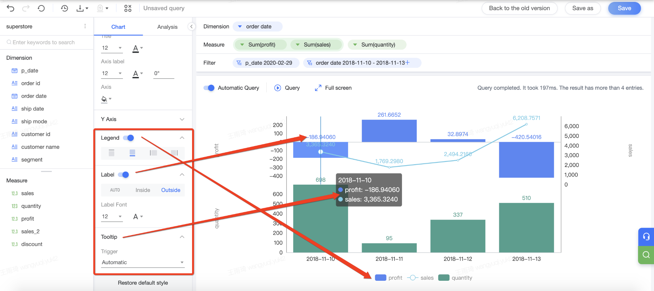Toggle sales series in chart legend

420,278
